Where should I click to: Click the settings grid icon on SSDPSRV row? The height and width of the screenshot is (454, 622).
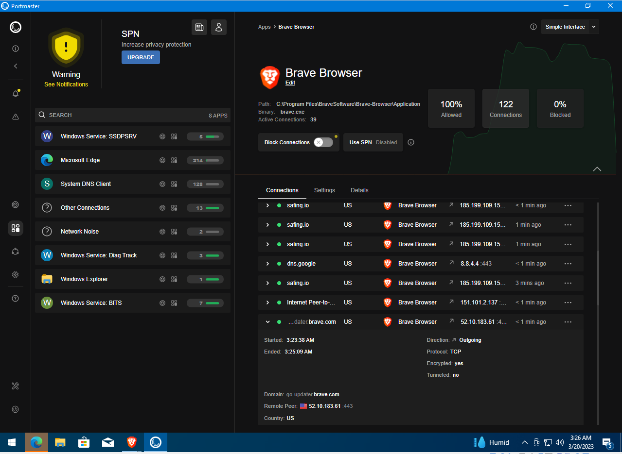click(x=174, y=136)
